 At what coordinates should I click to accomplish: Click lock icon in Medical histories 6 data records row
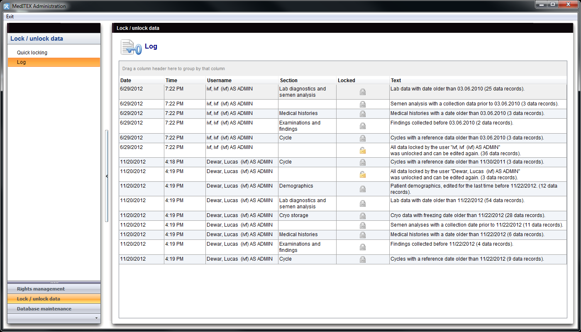[x=363, y=235]
